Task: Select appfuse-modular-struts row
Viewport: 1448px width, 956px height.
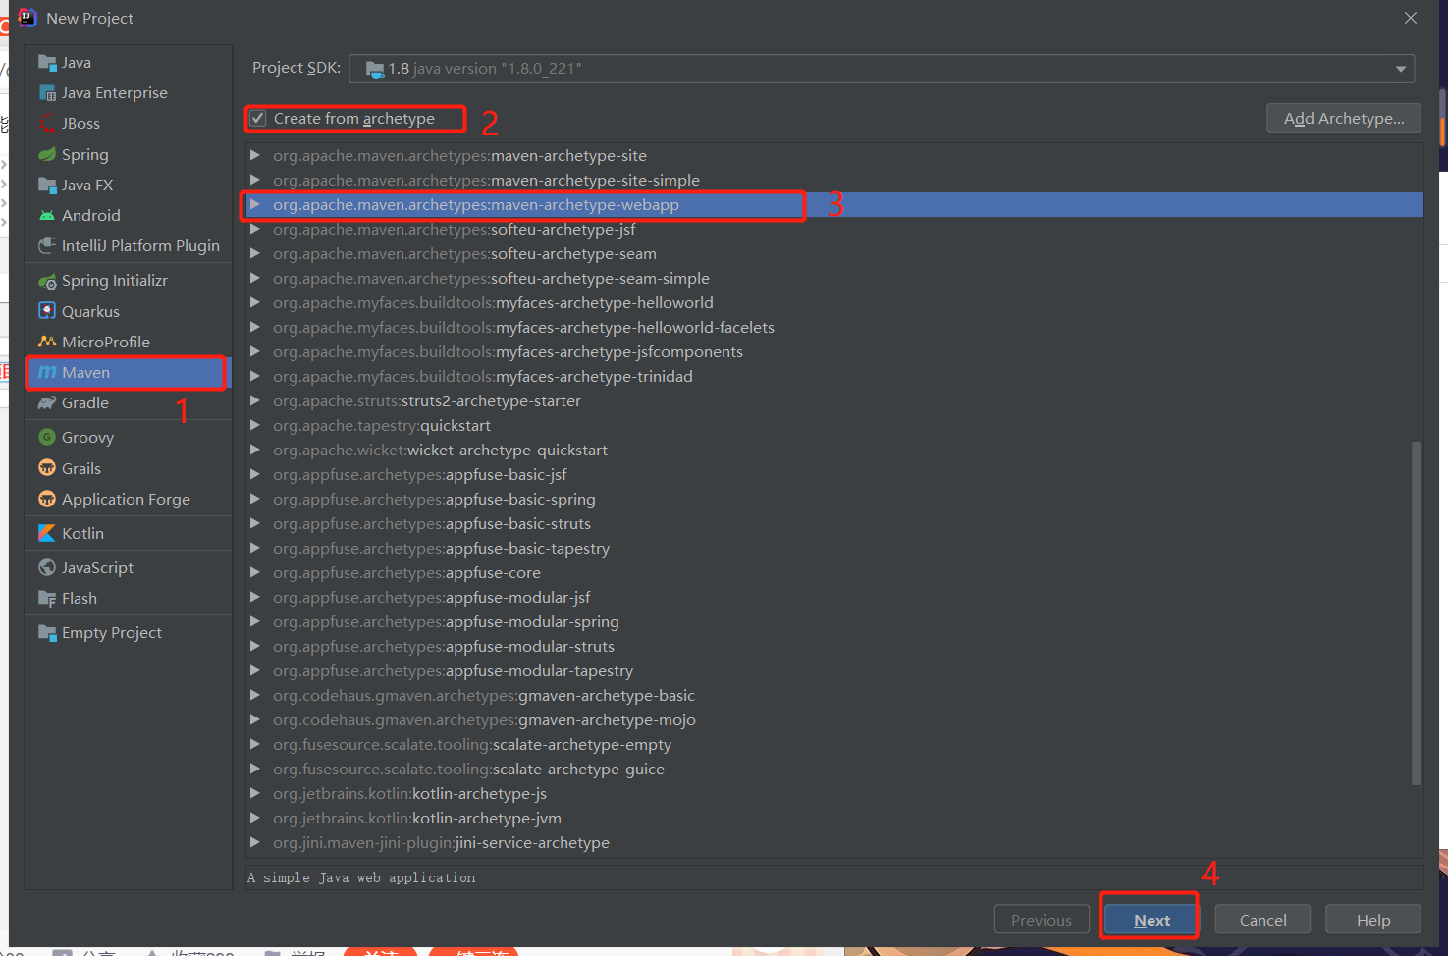Action: [834, 646]
